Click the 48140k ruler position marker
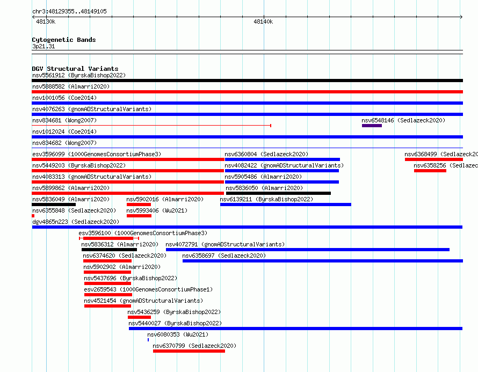Image resolution: width=478 pixels, height=372 pixels. [x=263, y=21]
